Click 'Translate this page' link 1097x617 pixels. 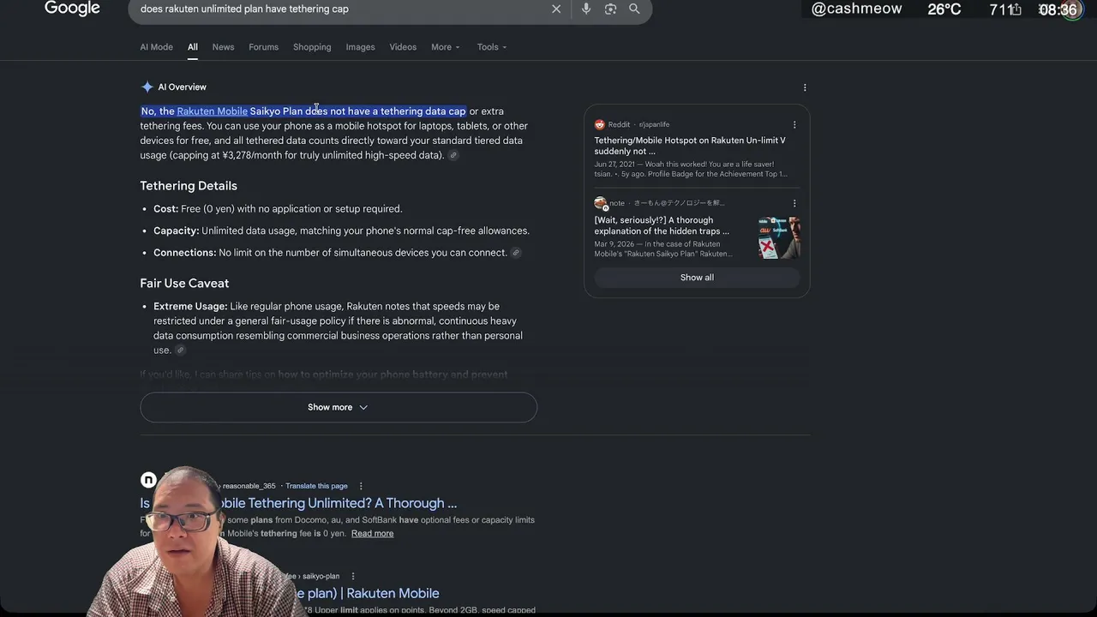pos(316,486)
